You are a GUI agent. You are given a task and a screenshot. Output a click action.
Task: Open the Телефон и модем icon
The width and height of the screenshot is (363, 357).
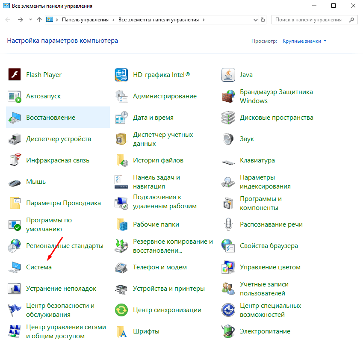(x=121, y=268)
